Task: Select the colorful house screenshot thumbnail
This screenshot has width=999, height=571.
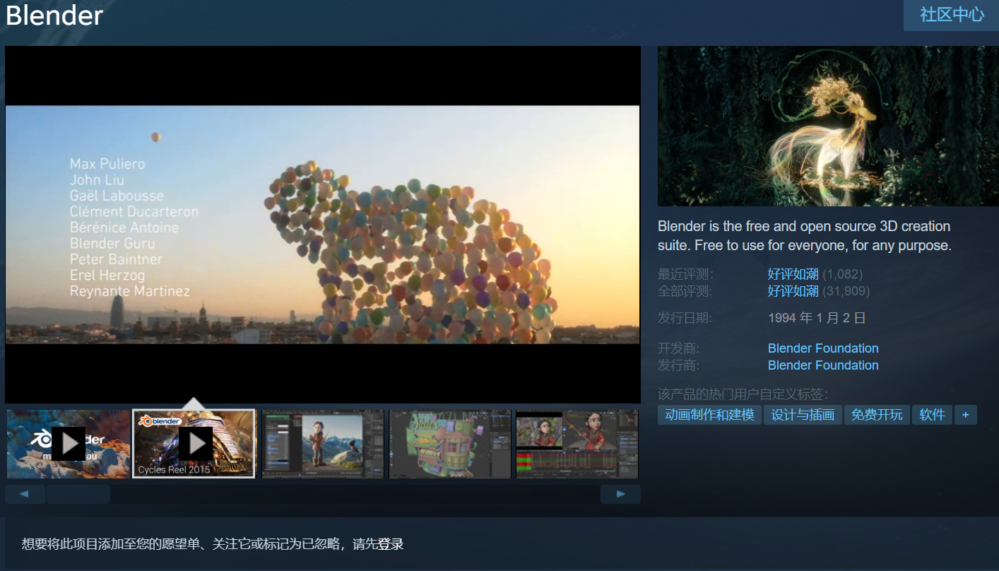Action: [x=449, y=443]
